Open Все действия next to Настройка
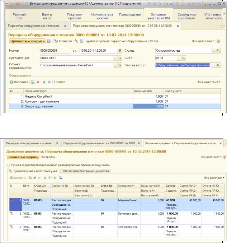This screenshot has width=227, height=243. click(x=211, y=157)
